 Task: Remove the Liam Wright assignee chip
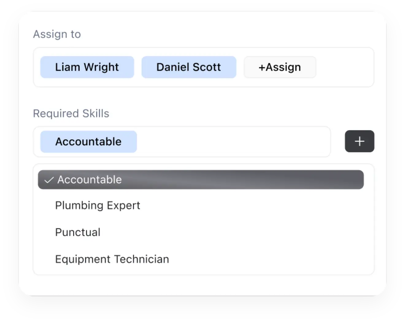coord(87,67)
